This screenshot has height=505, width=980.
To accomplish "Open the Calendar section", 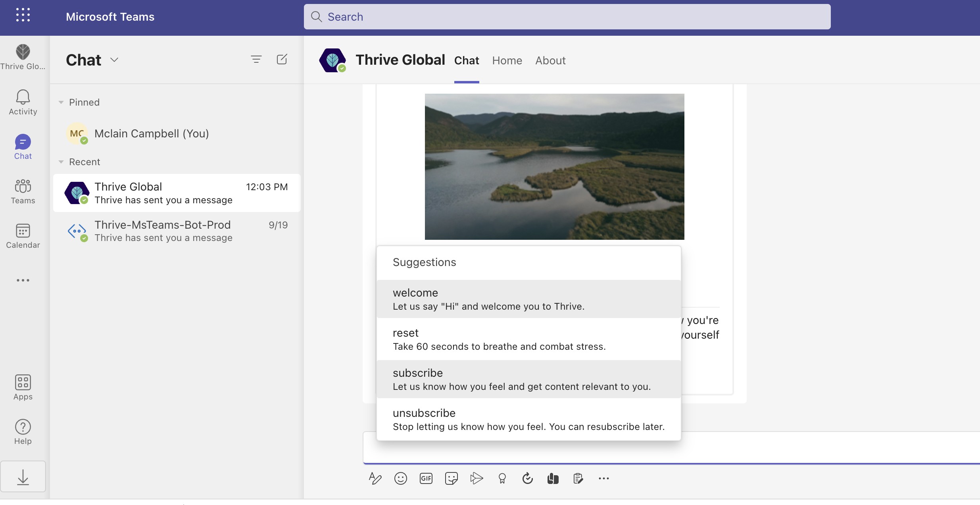I will [x=23, y=236].
